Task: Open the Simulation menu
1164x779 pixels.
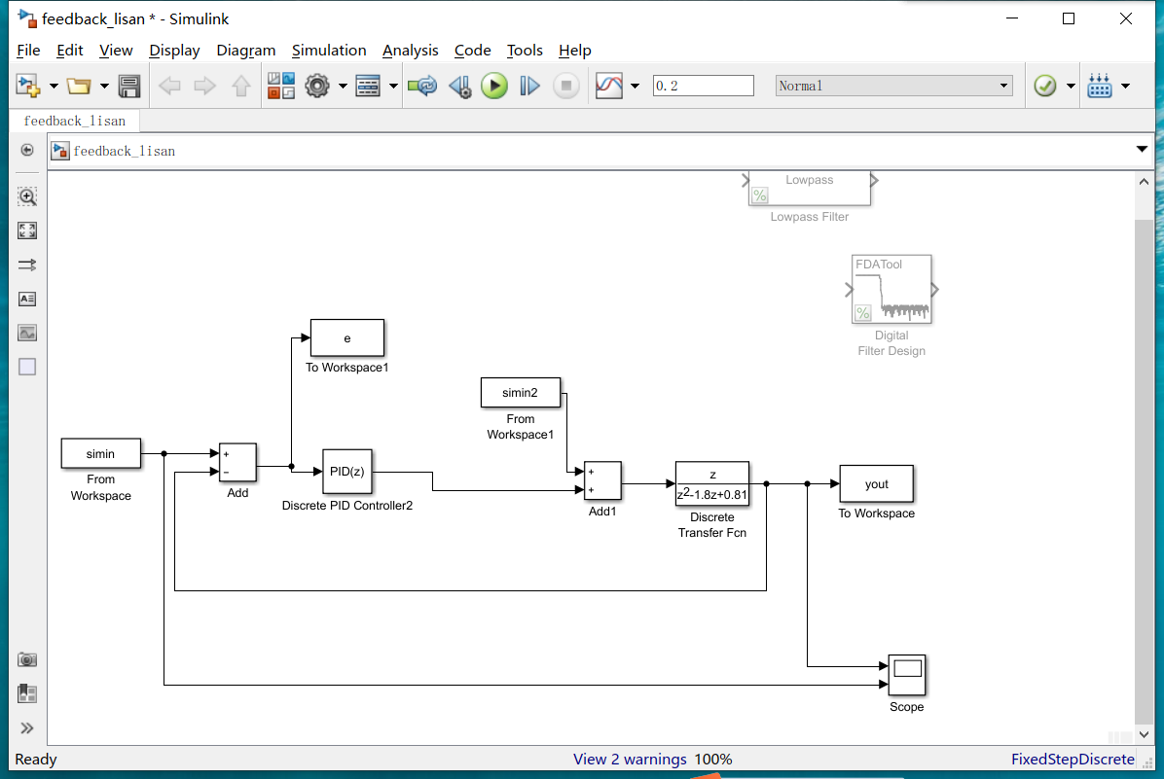Action: 329,51
